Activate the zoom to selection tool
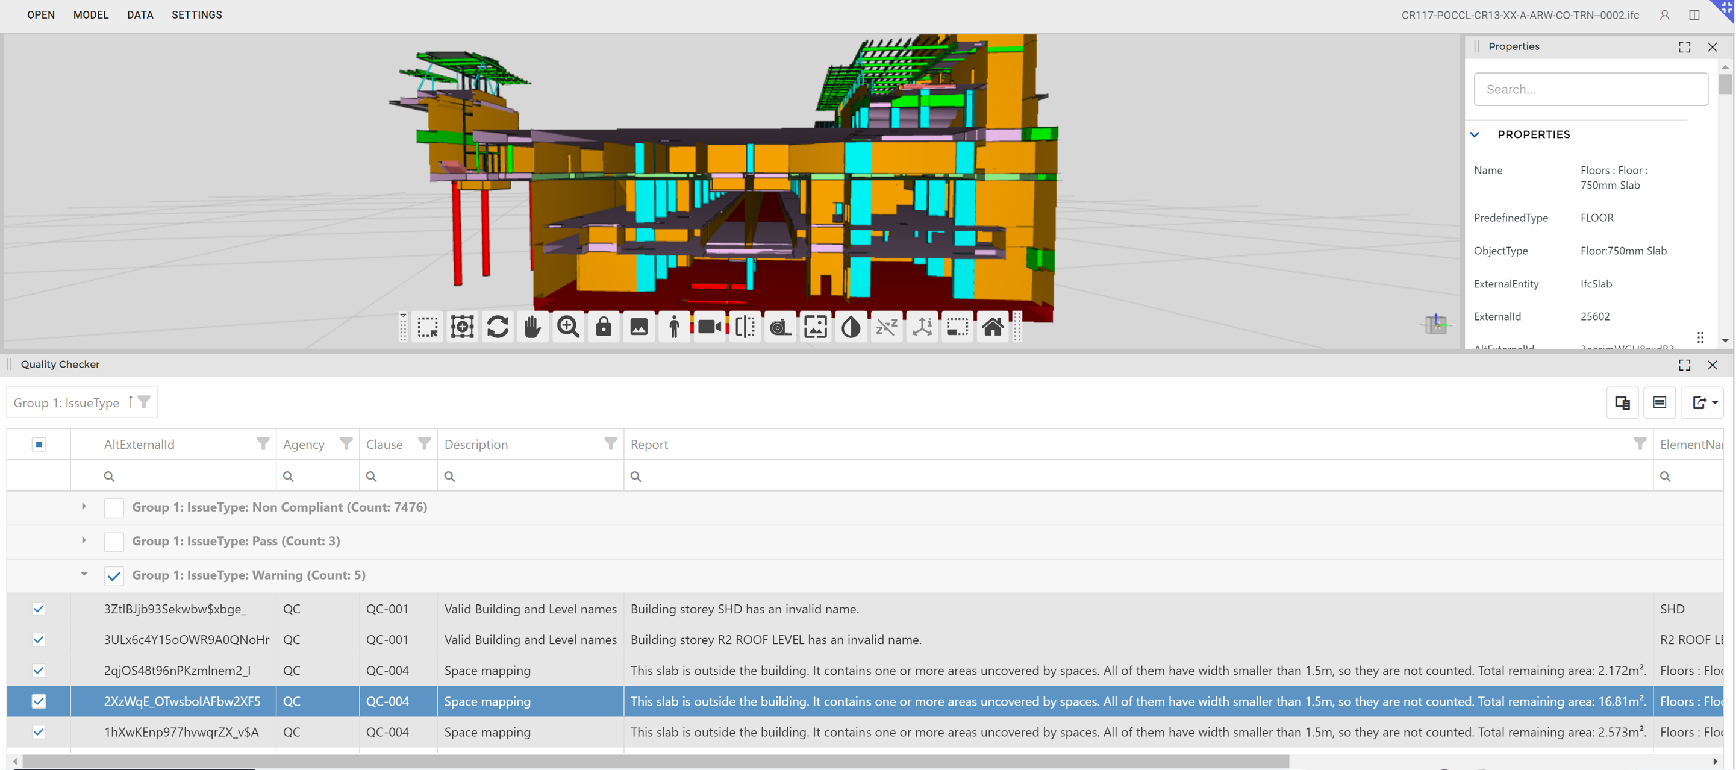 pyautogui.click(x=462, y=327)
